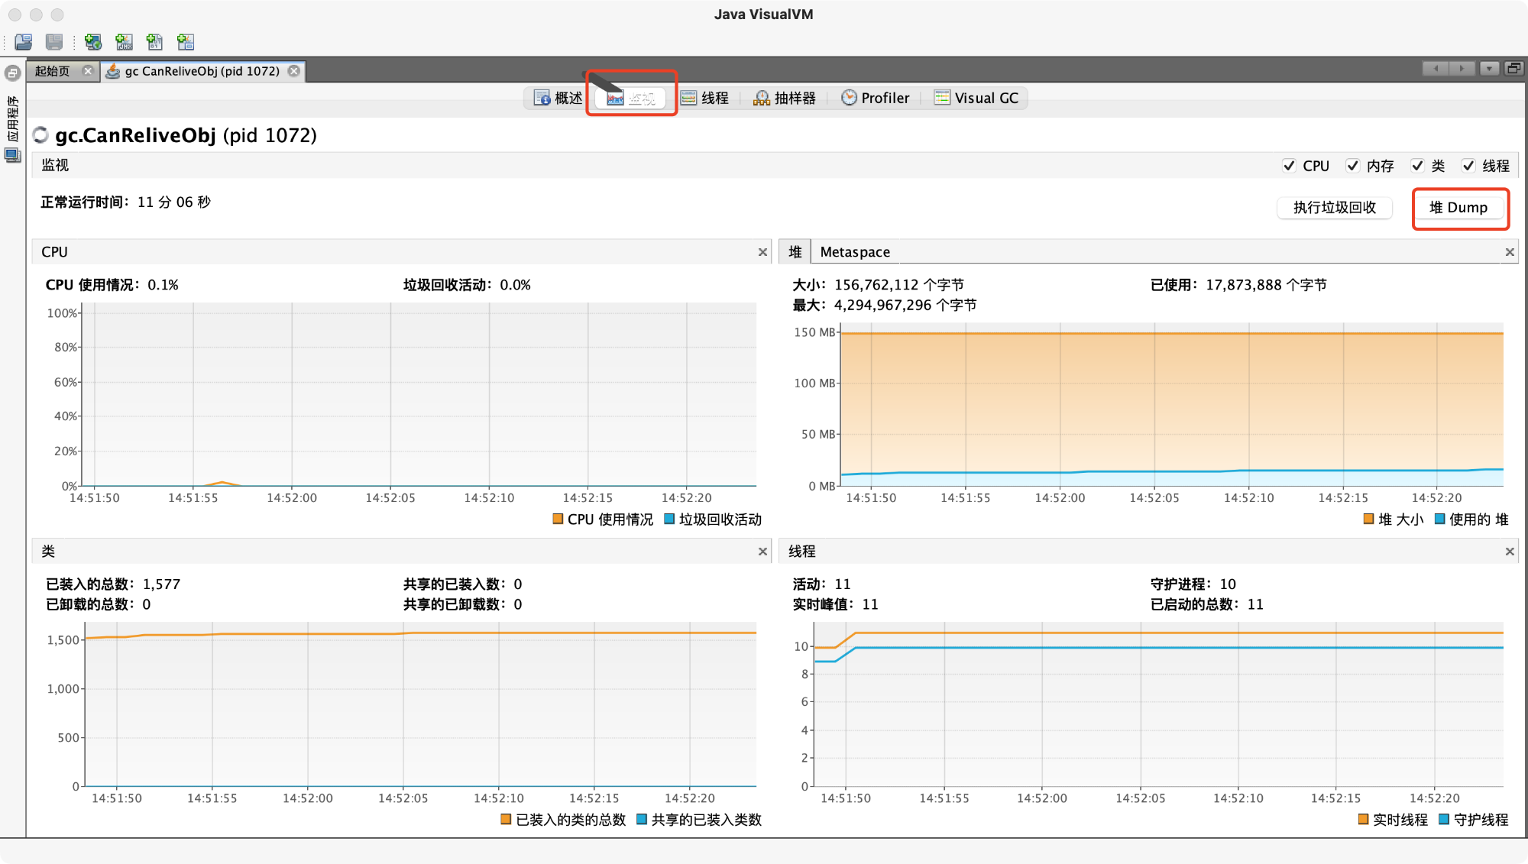The width and height of the screenshot is (1528, 864).
Task: Close the heap memory graph panel
Action: pos(1510,252)
